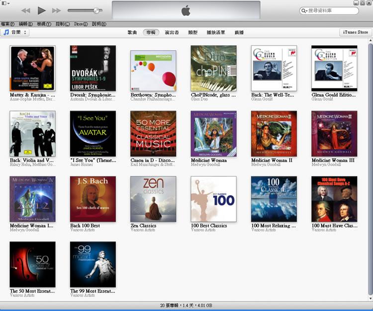Switch to the 類型 tab

[x=192, y=32]
